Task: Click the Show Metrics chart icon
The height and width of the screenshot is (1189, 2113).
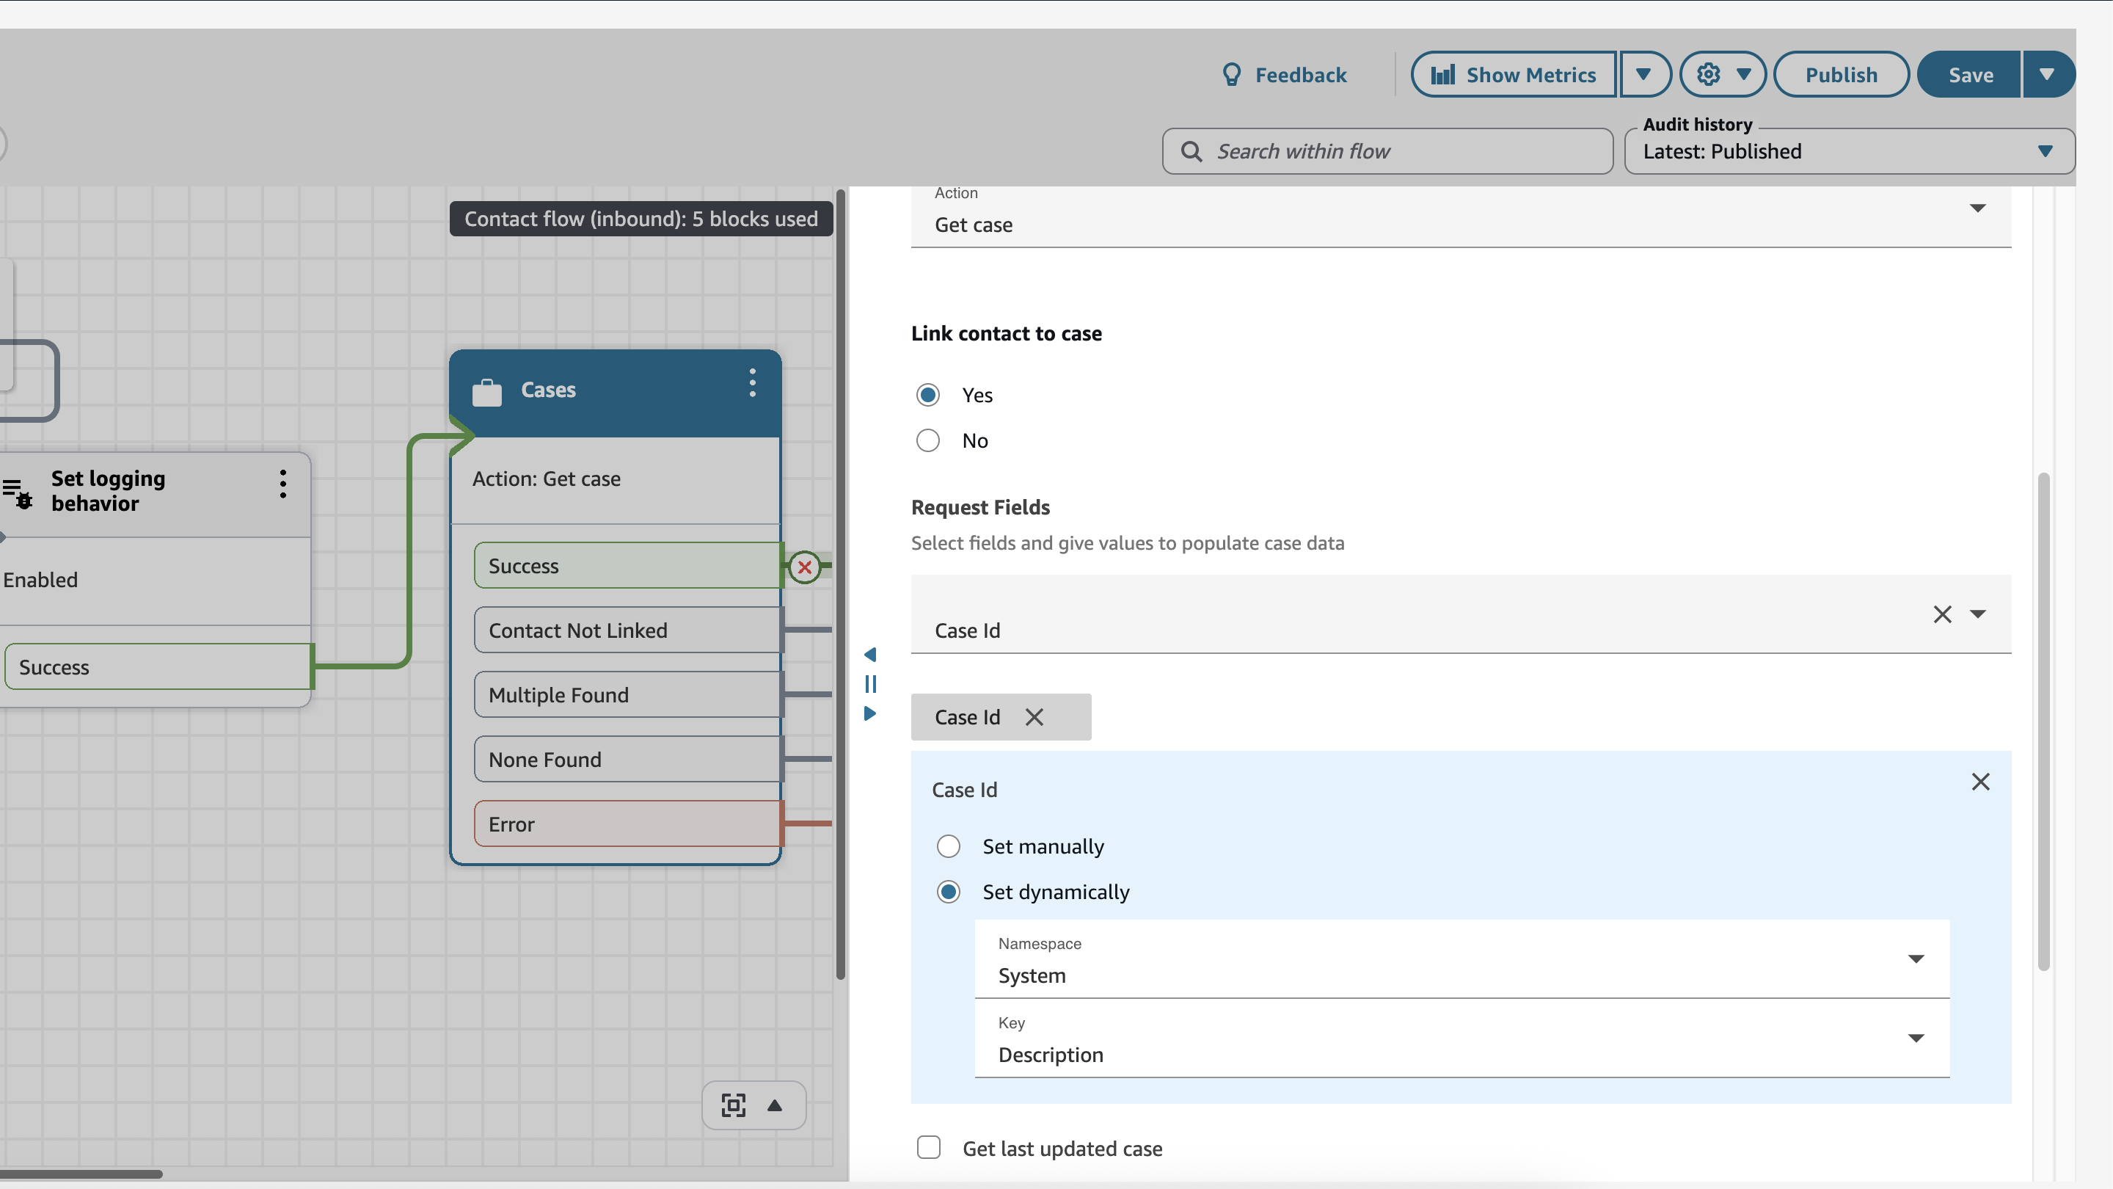Action: coord(1445,74)
